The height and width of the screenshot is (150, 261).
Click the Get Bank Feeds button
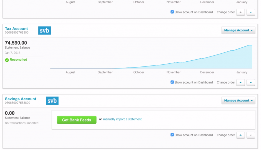click(76, 120)
